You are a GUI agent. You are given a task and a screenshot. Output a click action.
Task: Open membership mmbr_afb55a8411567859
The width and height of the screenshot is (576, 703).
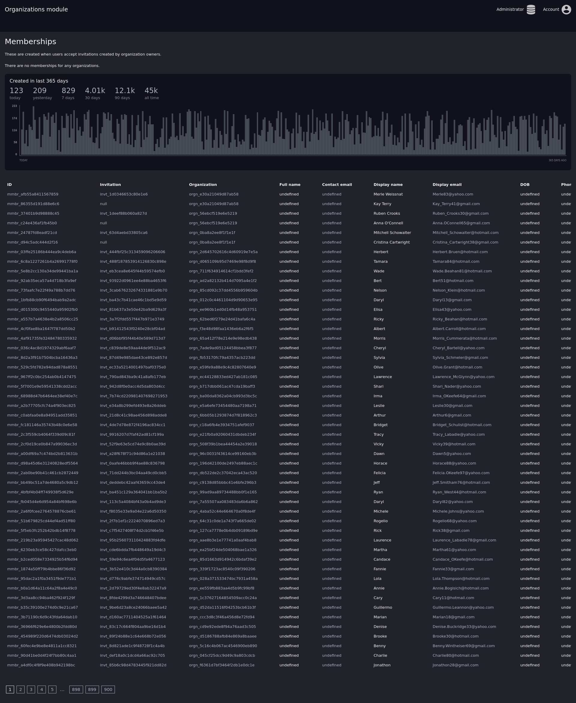[32, 194]
